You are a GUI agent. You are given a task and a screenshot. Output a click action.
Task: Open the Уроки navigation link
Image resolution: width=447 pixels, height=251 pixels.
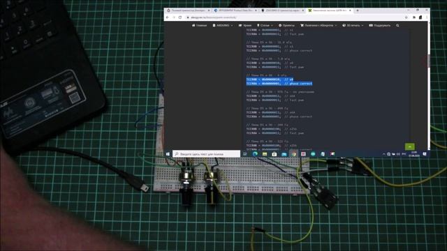point(245,25)
